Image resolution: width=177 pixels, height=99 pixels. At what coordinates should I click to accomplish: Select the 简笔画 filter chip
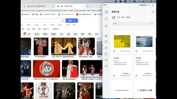point(45,34)
